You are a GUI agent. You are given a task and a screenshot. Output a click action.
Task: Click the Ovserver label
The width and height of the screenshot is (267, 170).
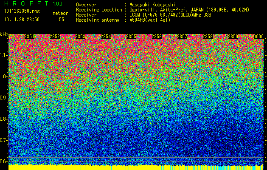coord(86,5)
